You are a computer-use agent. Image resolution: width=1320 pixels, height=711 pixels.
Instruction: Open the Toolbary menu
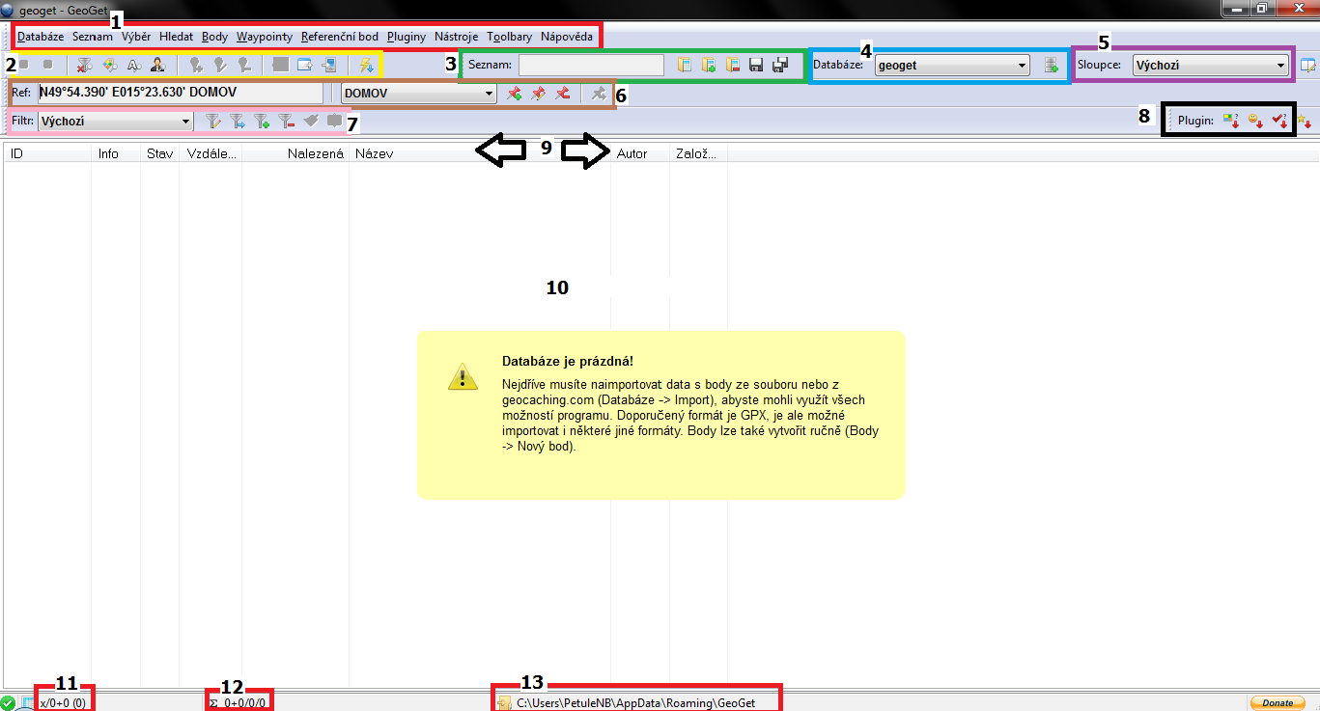(510, 37)
